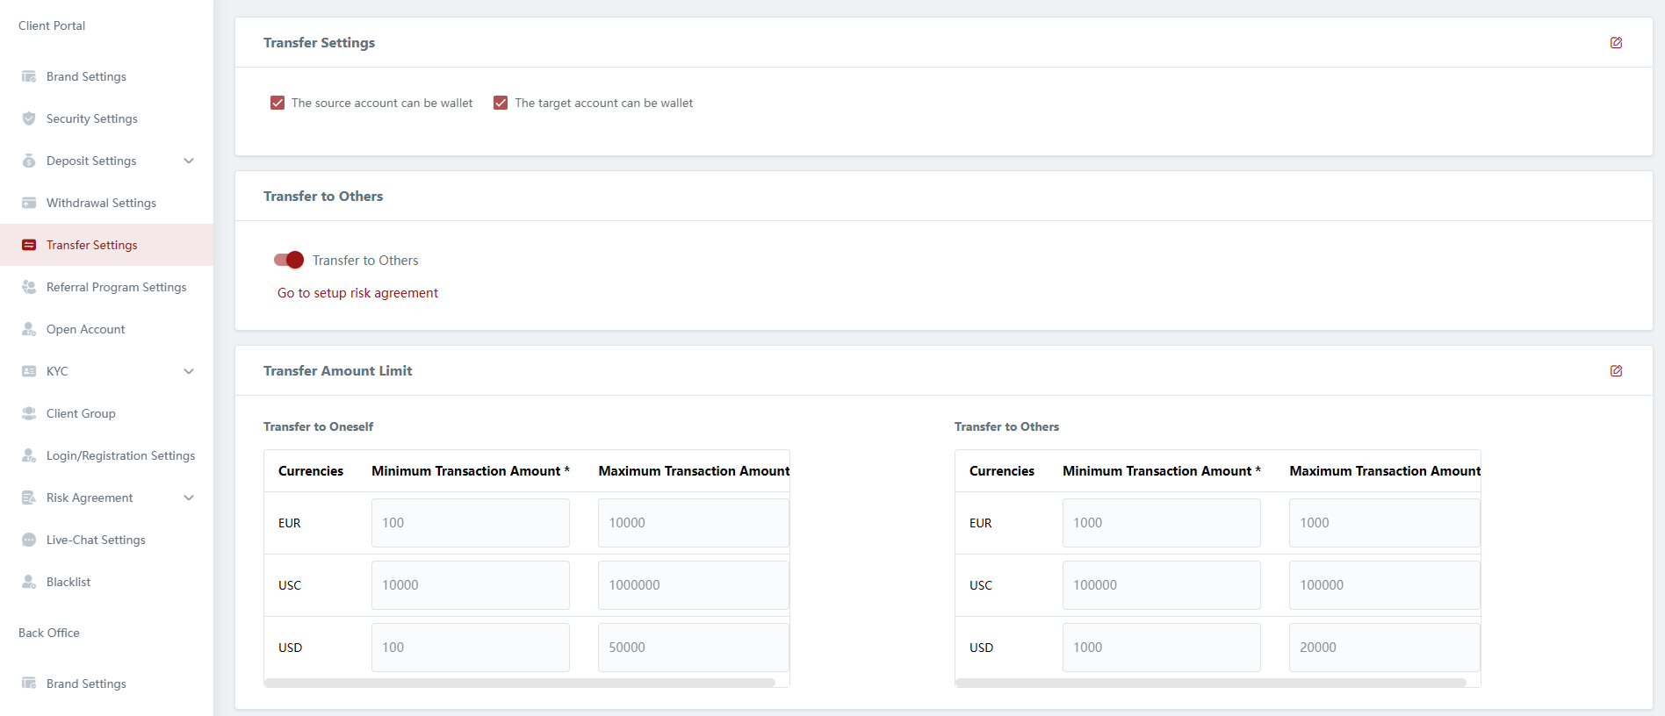Click the Live-Chat Settings bubble icon
Screen dimensions: 1665x716
coord(29,540)
